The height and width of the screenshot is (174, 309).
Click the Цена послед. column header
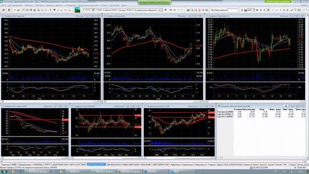[x=249, y=109]
